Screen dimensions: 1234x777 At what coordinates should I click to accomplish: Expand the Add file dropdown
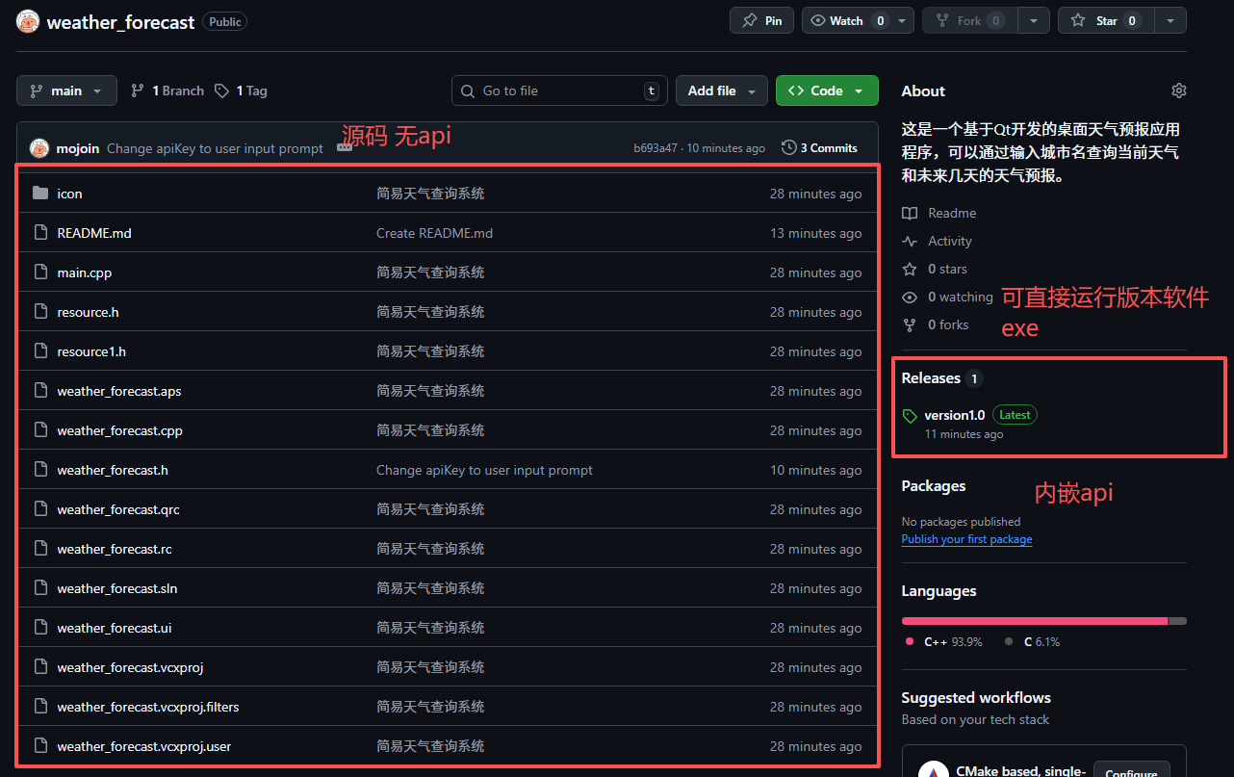point(722,91)
